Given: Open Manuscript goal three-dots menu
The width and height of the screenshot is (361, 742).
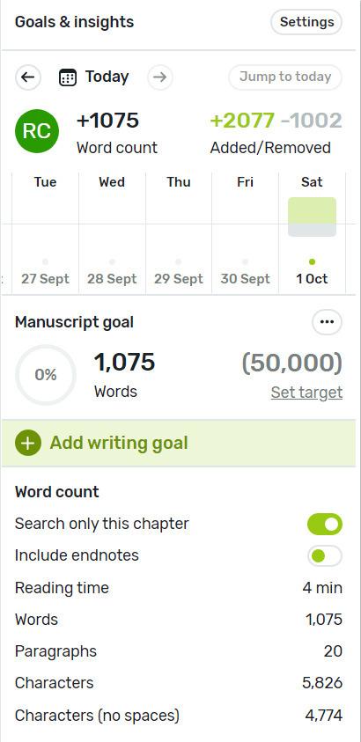Looking at the screenshot, I should pyautogui.click(x=327, y=322).
